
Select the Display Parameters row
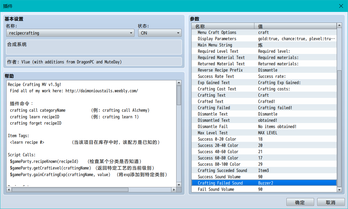point(264,39)
